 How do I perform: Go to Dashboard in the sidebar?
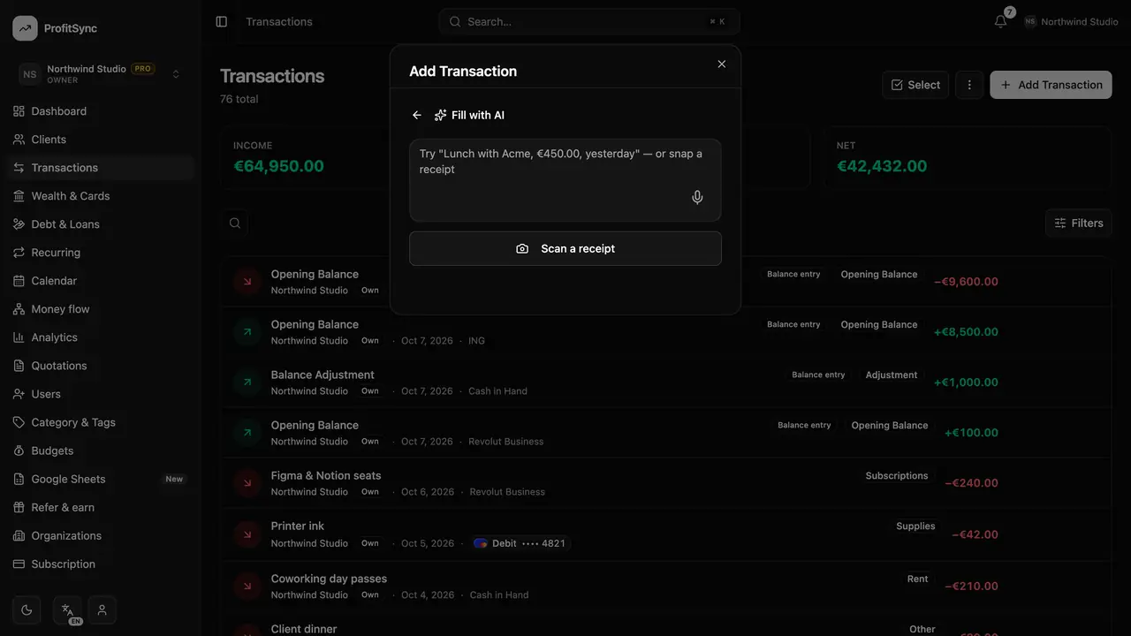(x=100, y=111)
